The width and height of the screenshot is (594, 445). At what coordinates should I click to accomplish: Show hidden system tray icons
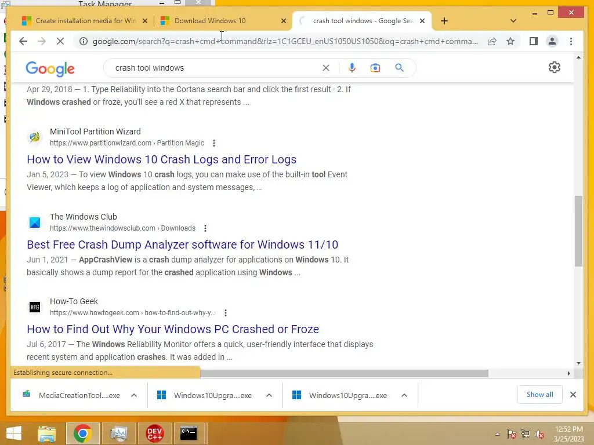[x=497, y=435]
